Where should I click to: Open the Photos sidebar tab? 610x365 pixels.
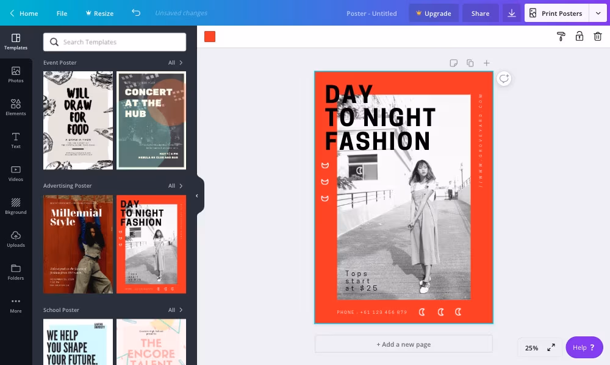pos(16,75)
